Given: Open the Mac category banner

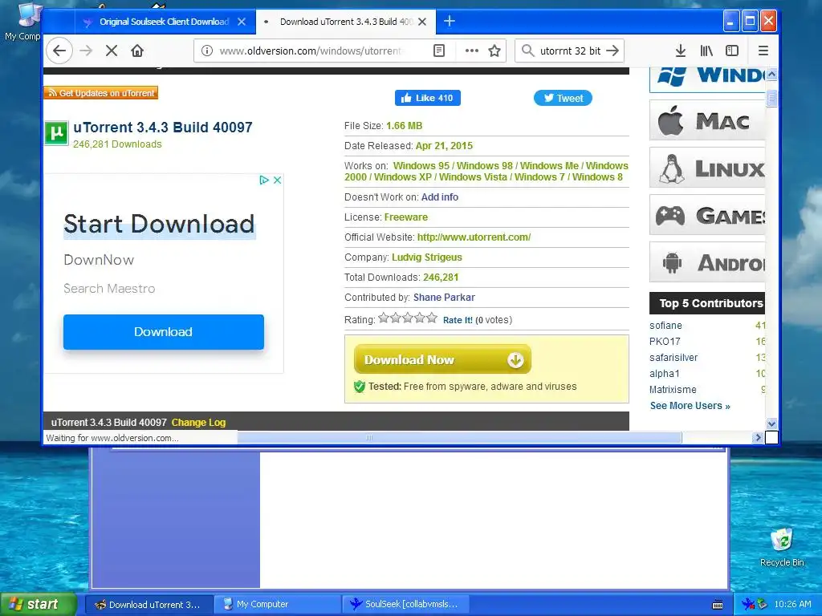Looking at the screenshot, I should click(x=707, y=120).
